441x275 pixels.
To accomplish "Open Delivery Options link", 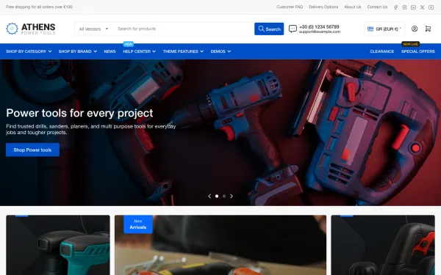I will click(x=323, y=7).
